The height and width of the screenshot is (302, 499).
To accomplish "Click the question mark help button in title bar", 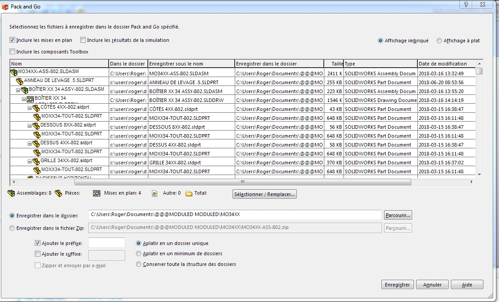I will point(466,4).
